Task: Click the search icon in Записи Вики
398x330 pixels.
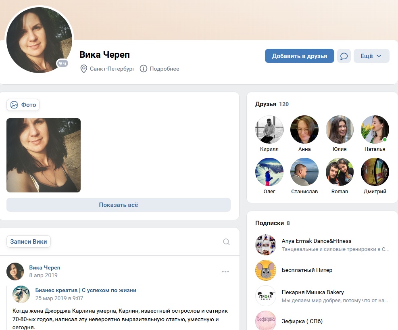Action: pyautogui.click(x=226, y=242)
